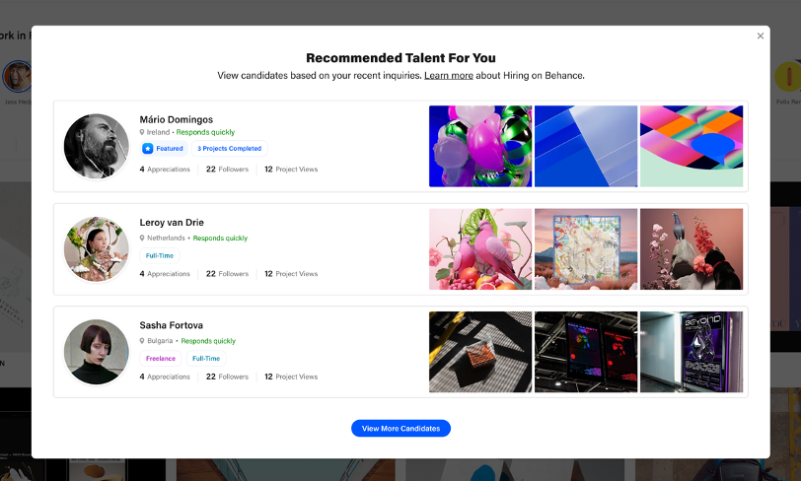
Task: Click the 3 Projects Completed badge
Action: (x=230, y=149)
